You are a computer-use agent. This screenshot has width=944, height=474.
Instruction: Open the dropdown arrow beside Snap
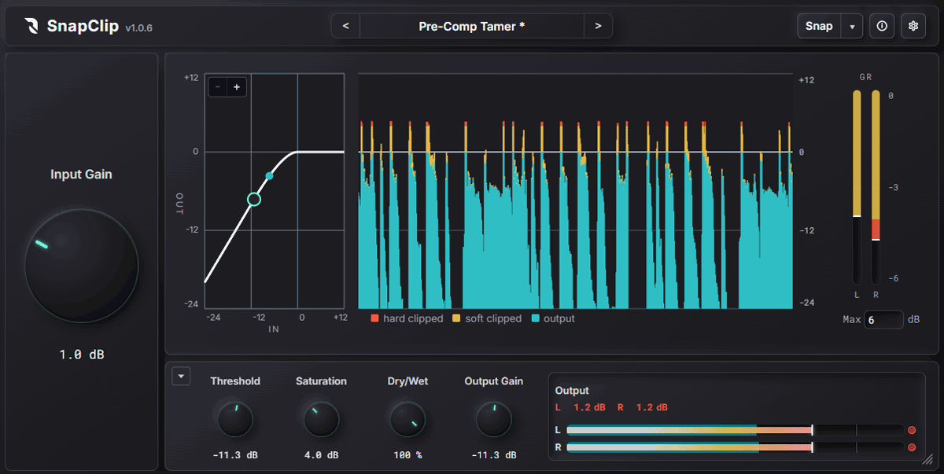click(852, 26)
